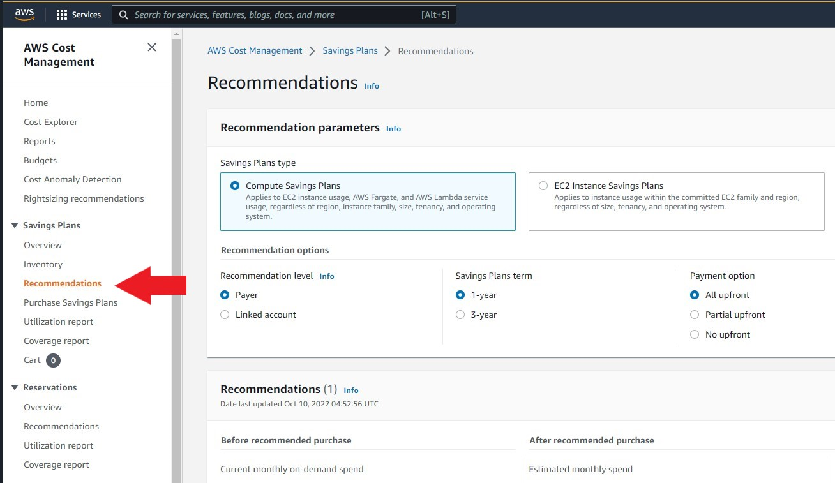The image size is (835, 483).
Task: Open Savings Plans Inventory
Action: (x=43, y=264)
